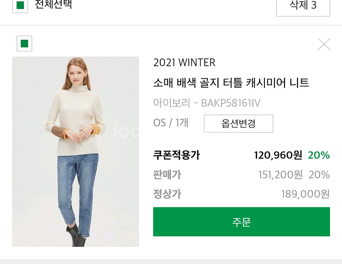The image size is (342, 264).
Task: Select the 아이보리 - BAKP58161IV color code text
Action: [207, 103]
